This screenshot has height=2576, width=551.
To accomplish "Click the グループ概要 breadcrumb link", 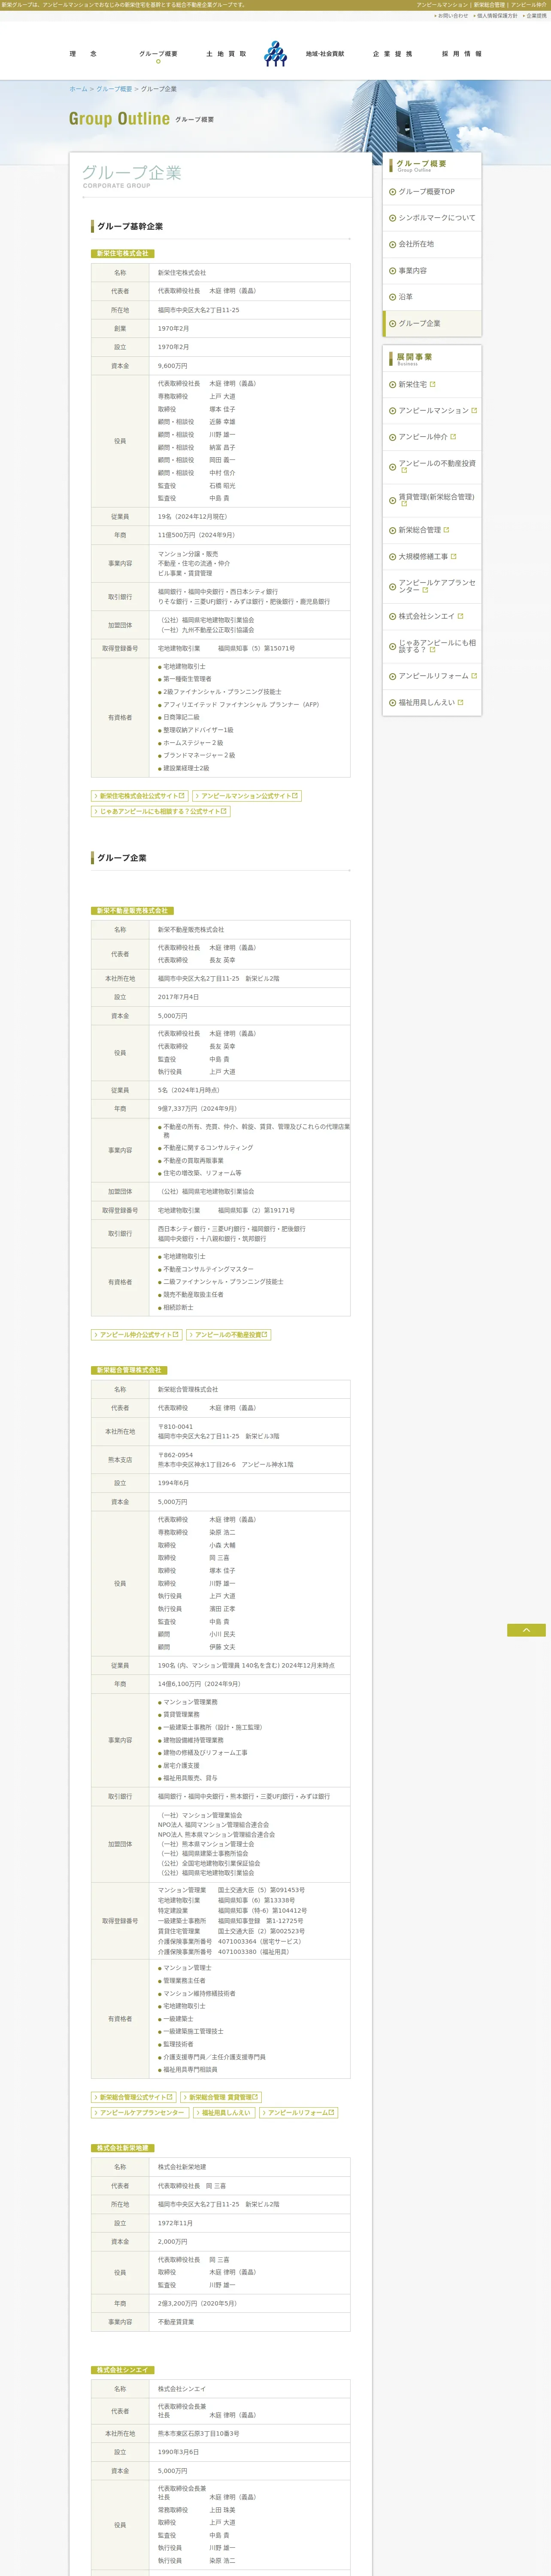I will [114, 89].
